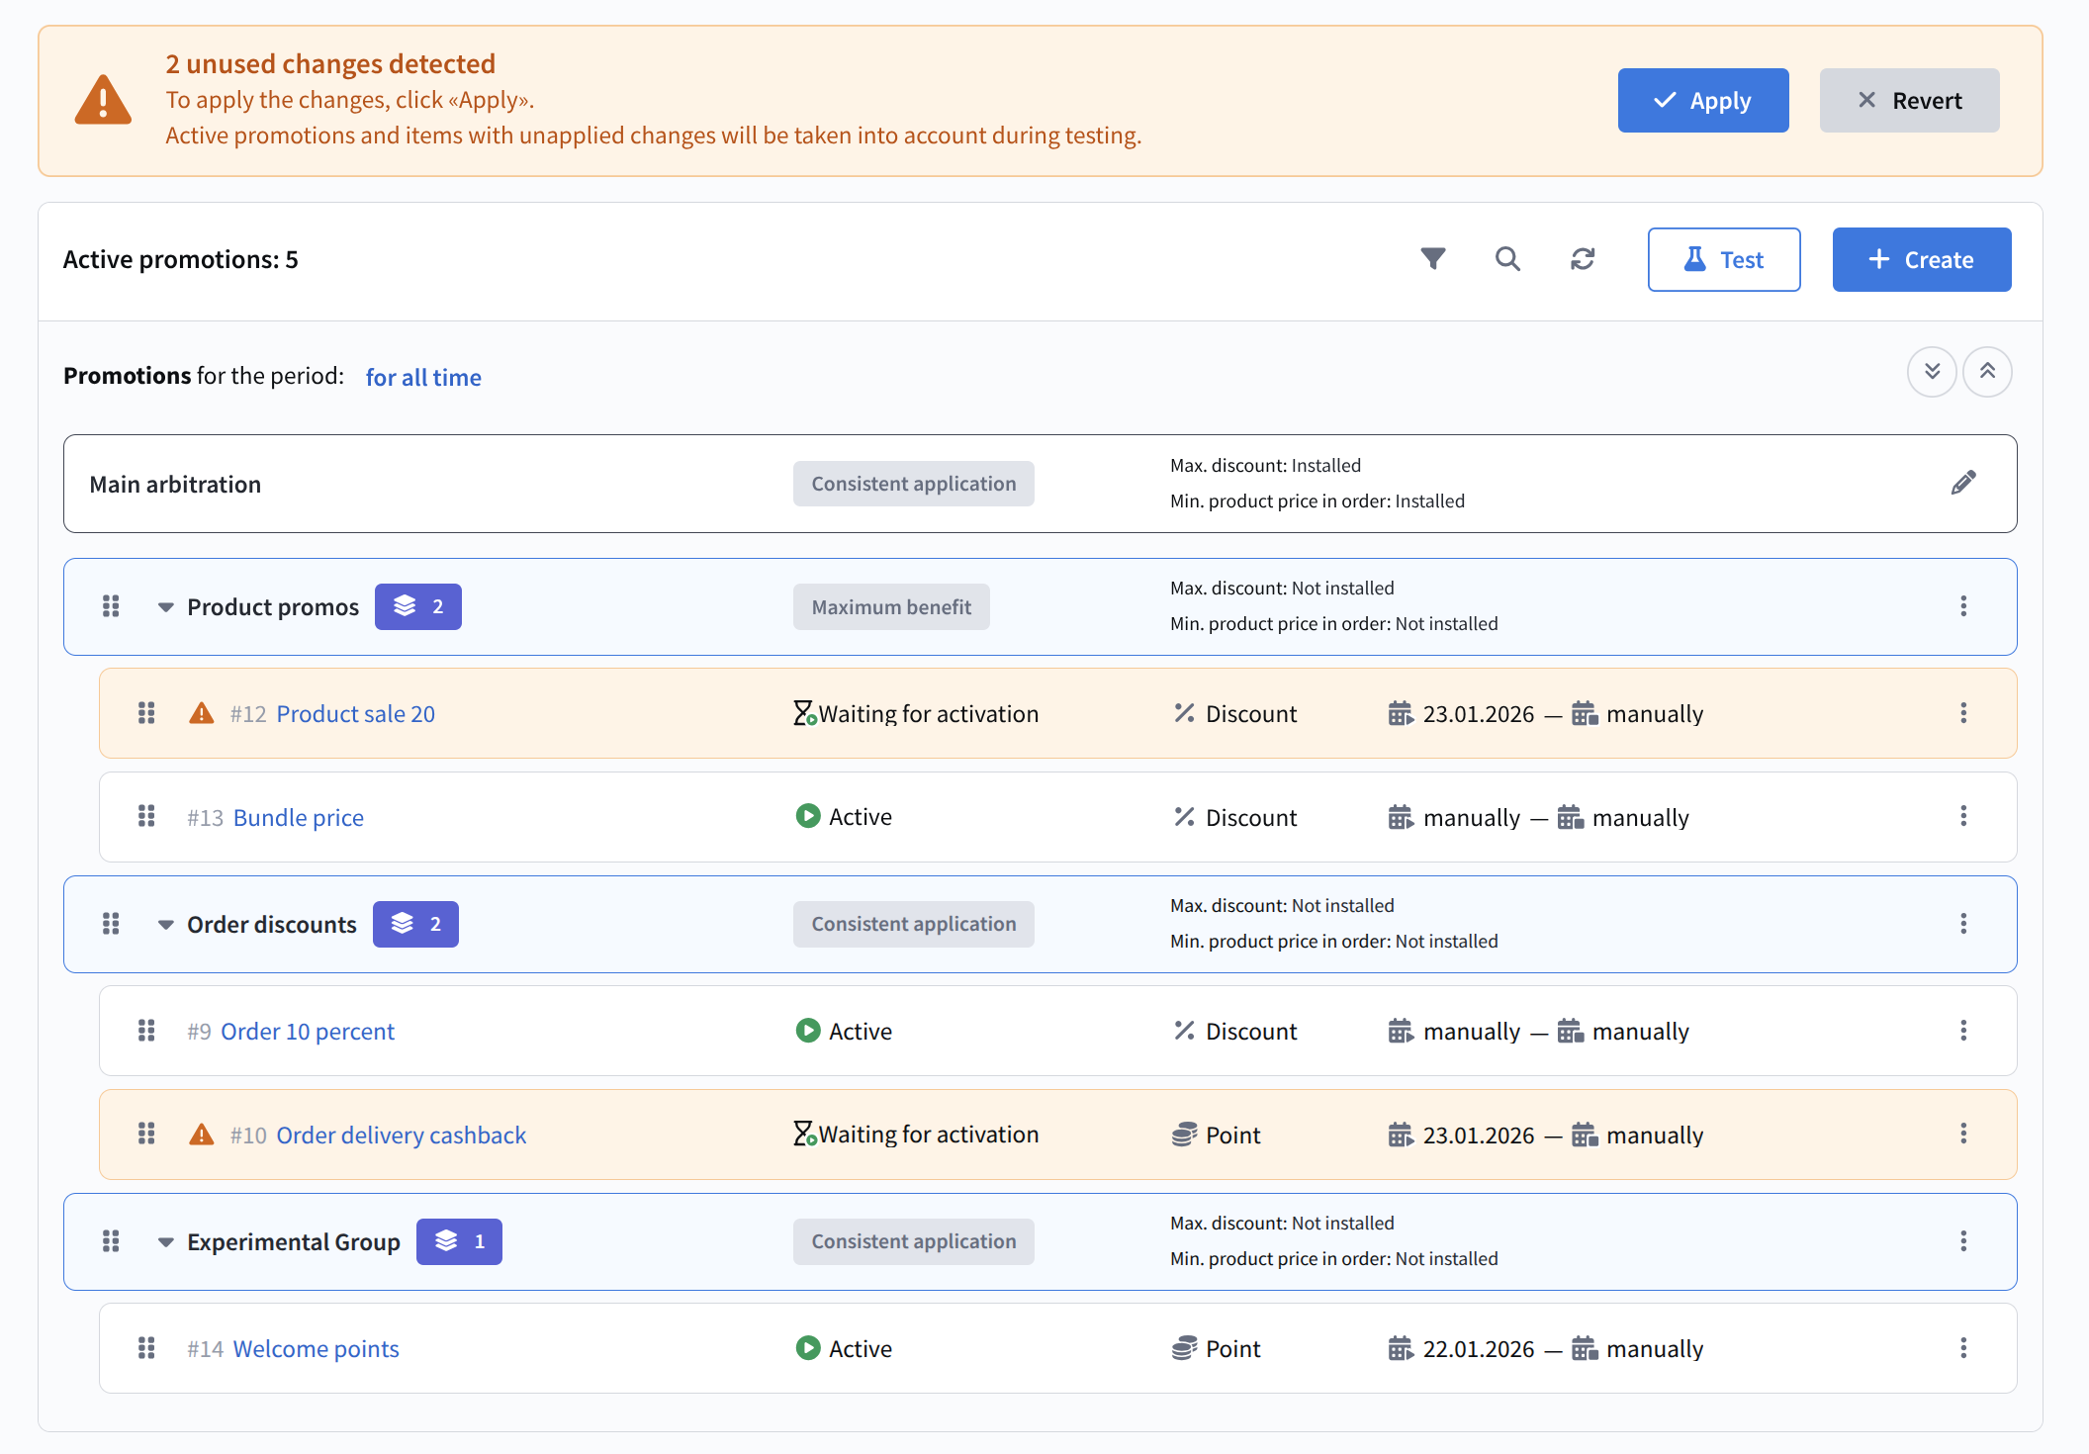Expand all groups with double-chevron down
The width and height of the screenshot is (2089, 1454).
tap(1932, 372)
